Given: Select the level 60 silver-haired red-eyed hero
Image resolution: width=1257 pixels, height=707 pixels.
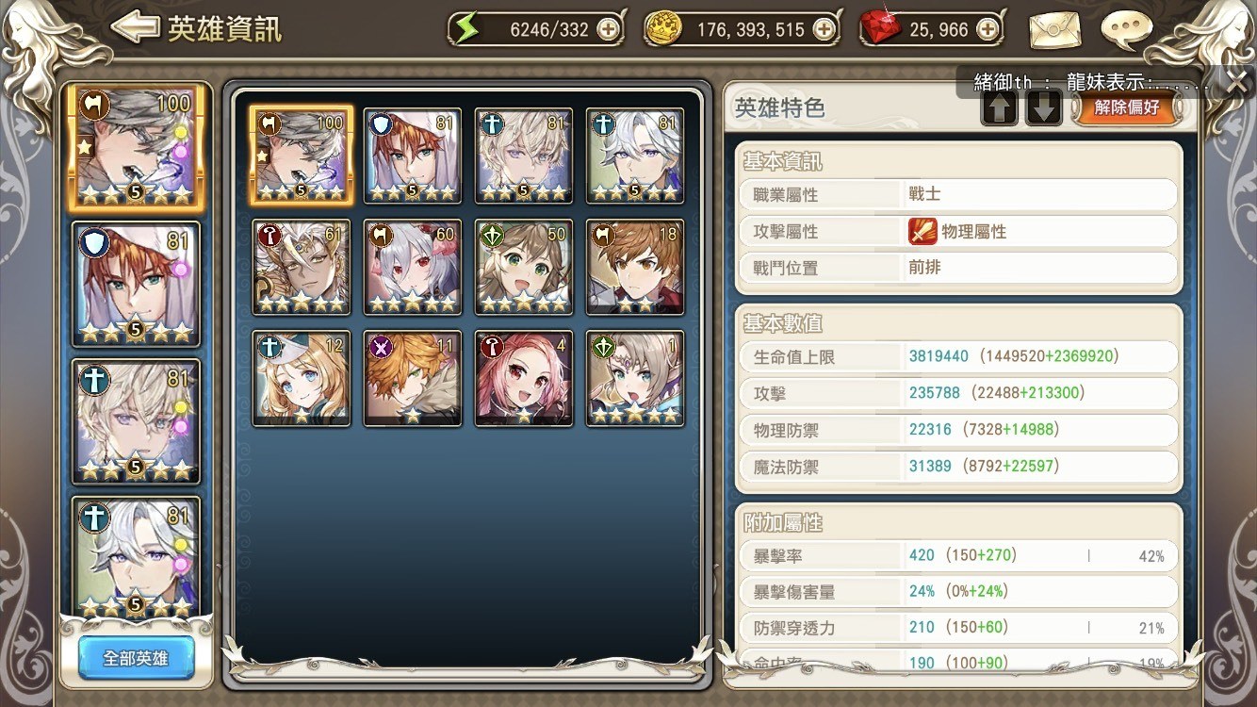Looking at the screenshot, I should 413,267.
